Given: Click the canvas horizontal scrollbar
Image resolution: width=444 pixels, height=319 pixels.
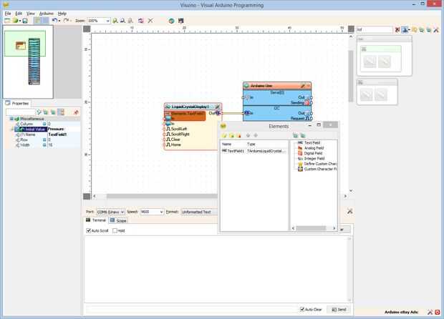Looking at the screenshot, I should [x=161, y=196].
